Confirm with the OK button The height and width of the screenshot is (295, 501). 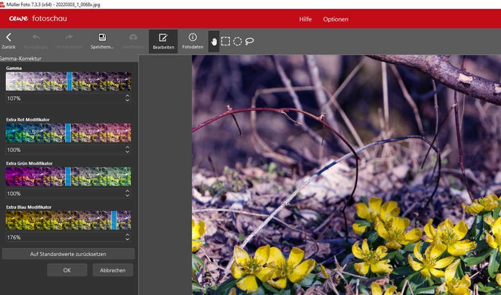tap(67, 270)
